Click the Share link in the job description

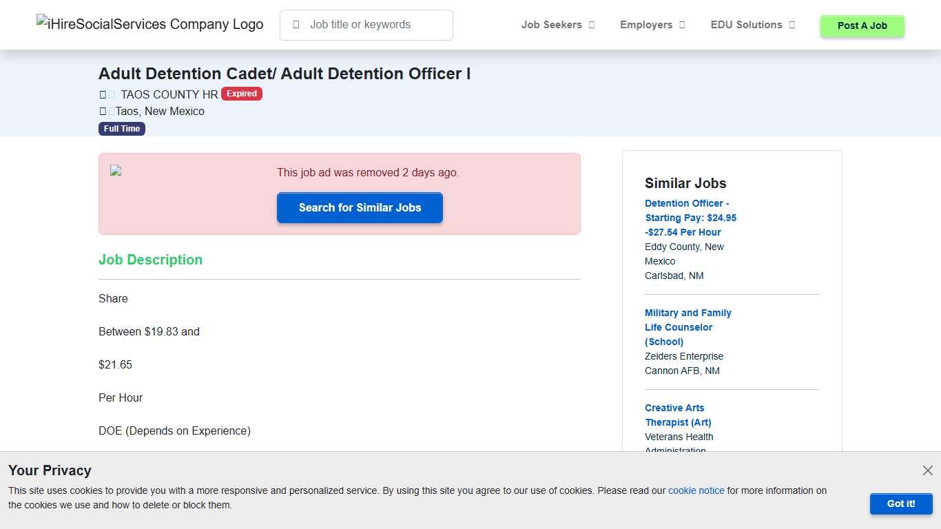pos(113,298)
